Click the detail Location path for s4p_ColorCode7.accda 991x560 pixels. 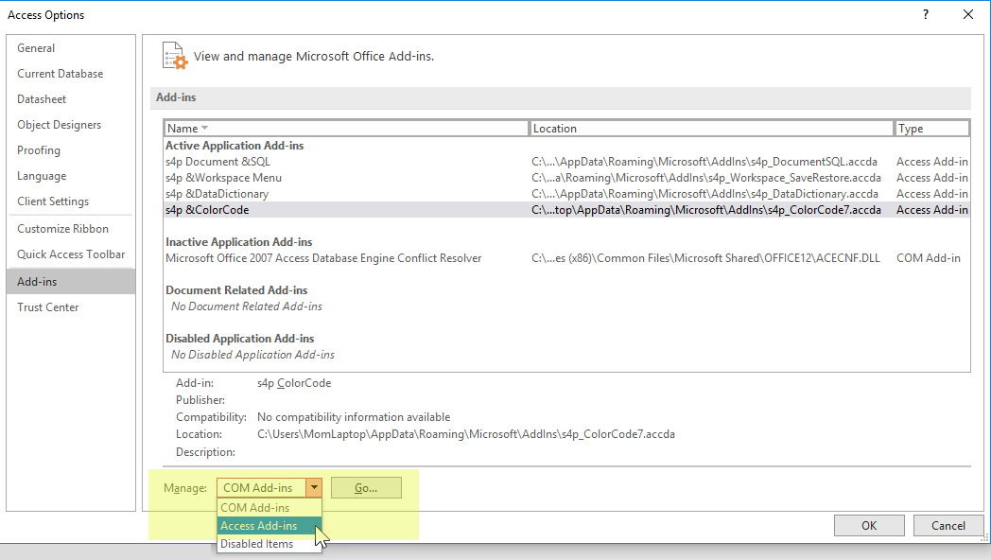click(466, 434)
